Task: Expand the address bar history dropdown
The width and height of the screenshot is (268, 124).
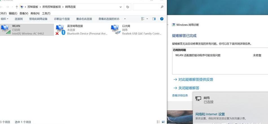Action: (x=121, y=7)
